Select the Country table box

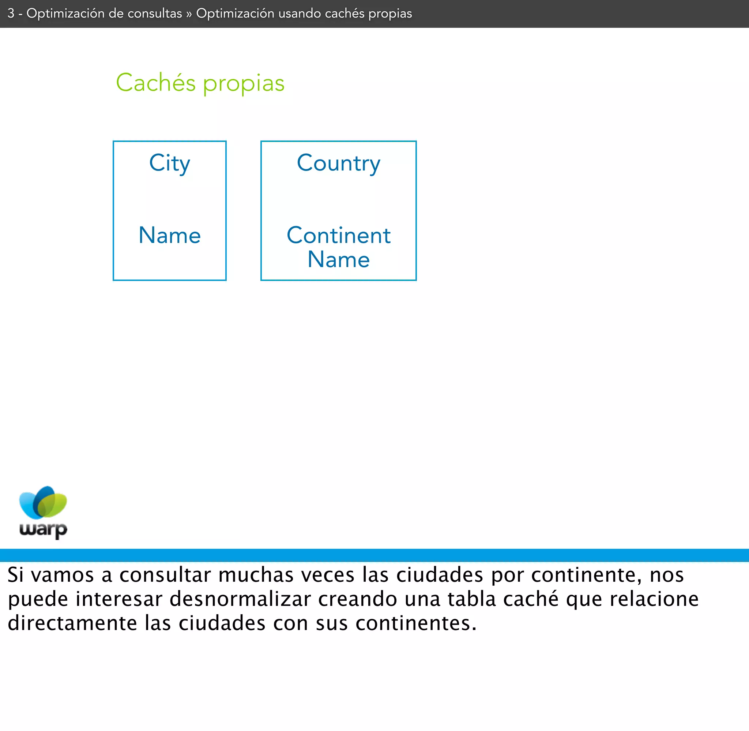tap(338, 211)
